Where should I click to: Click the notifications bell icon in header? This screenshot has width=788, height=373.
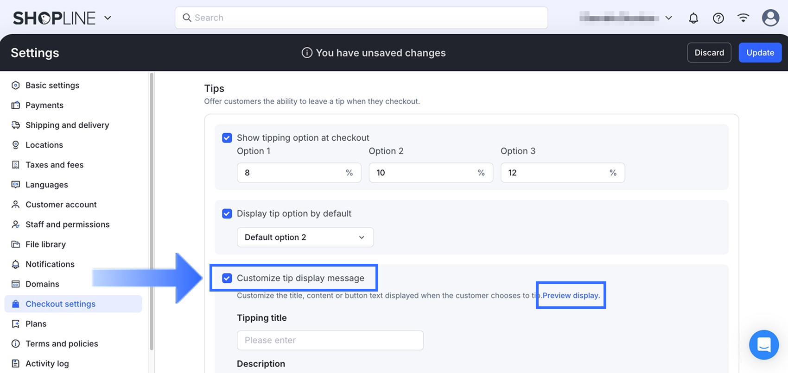(x=693, y=18)
